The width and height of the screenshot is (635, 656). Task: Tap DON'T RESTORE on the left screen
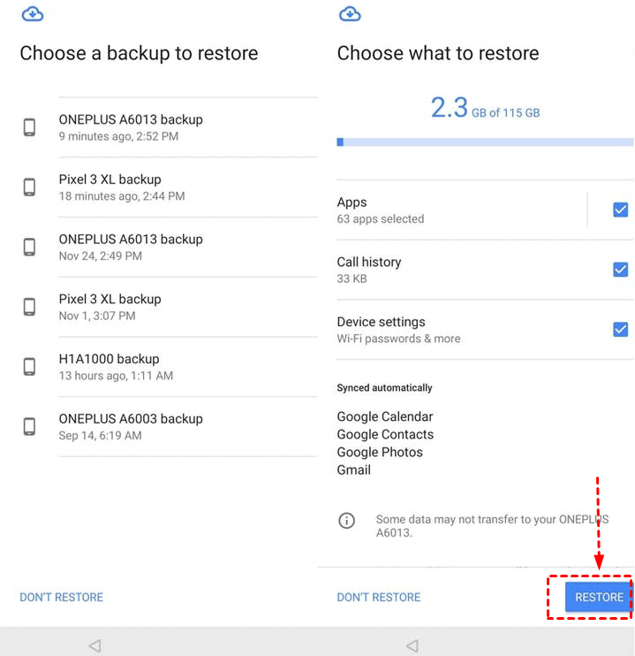coord(61,598)
